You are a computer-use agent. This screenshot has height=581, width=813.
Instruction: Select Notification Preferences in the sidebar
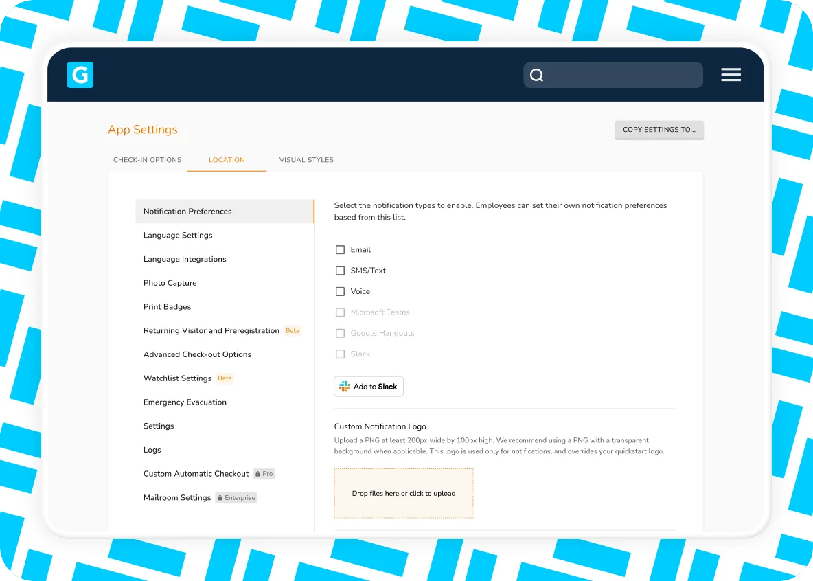(225, 211)
